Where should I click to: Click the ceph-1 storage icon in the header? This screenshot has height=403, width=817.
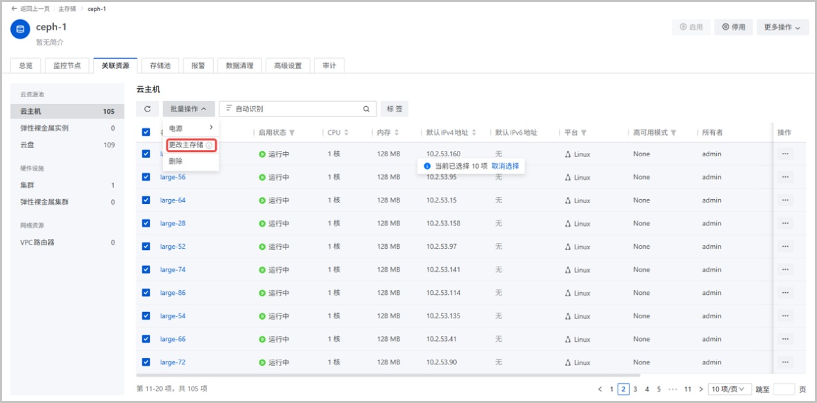(19, 30)
